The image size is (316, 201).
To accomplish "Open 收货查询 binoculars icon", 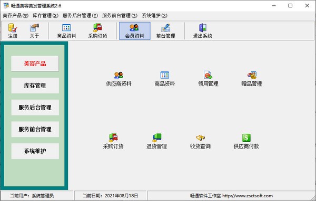I will (x=200, y=142).
